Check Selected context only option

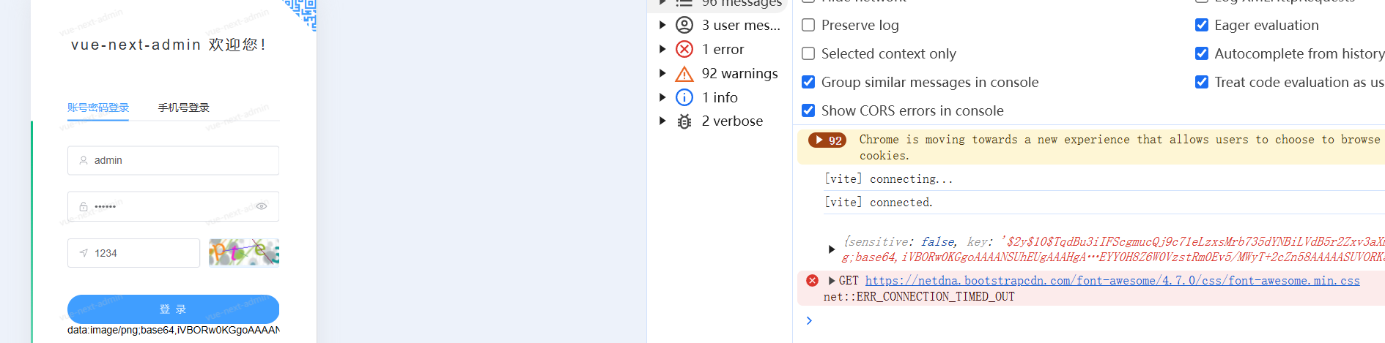click(x=808, y=53)
